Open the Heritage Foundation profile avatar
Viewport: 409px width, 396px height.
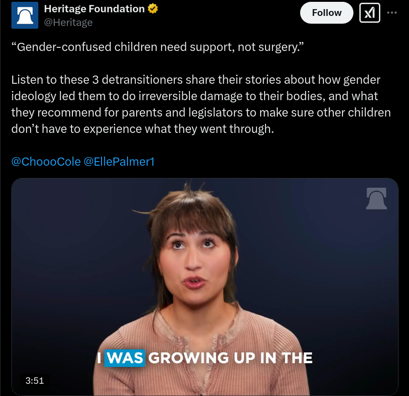25,15
